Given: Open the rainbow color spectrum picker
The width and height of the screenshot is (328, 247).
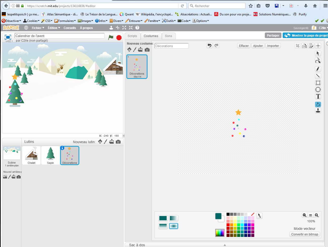Looking at the screenshot, I should click(220, 233).
